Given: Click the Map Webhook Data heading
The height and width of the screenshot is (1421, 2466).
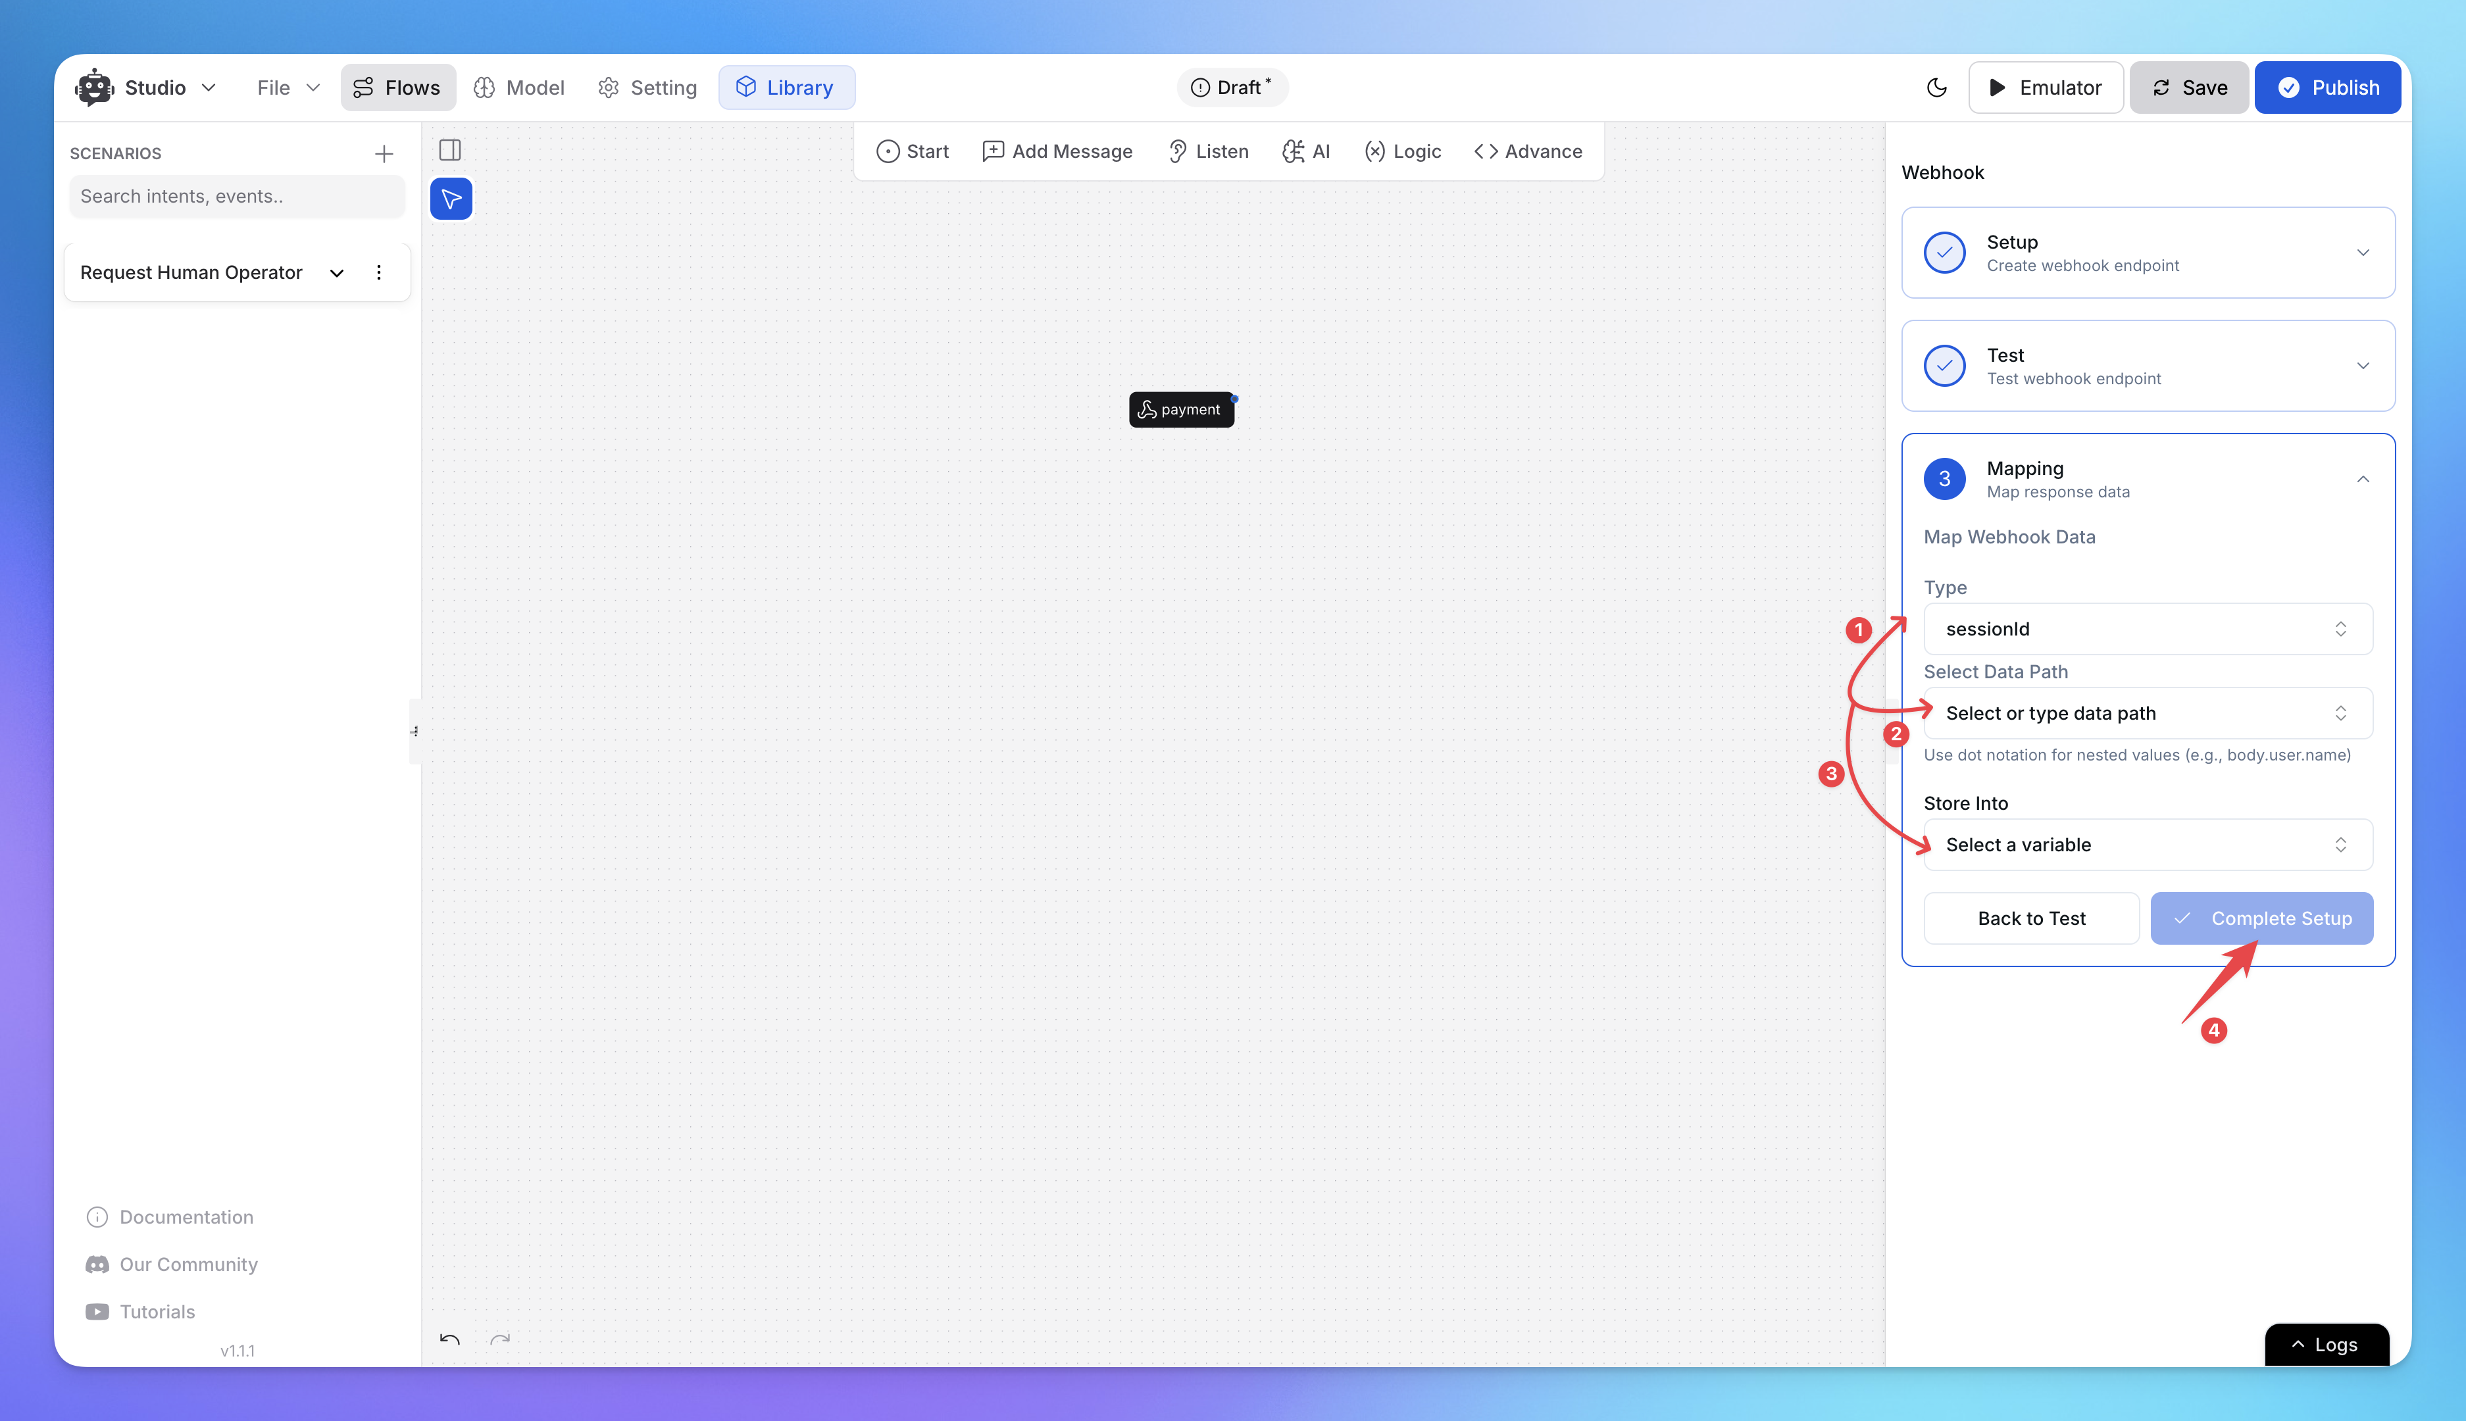Looking at the screenshot, I should [x=2008, y=537].
